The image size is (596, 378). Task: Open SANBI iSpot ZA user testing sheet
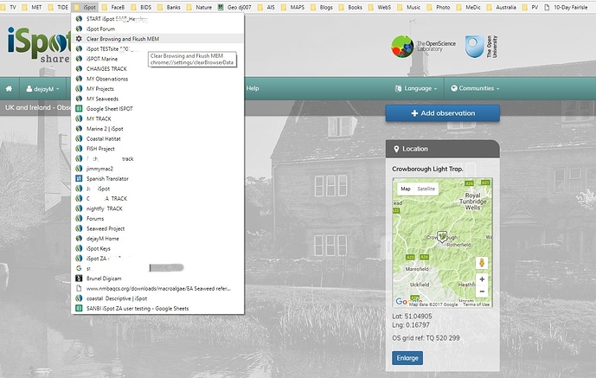click(157, 309)
